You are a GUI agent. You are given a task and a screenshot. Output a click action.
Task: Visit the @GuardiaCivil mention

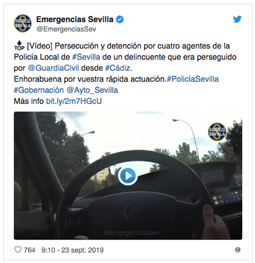[53, 68]
